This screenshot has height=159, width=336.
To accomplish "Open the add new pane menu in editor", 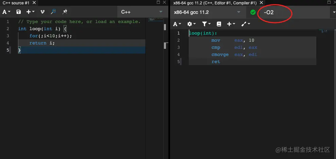I will (30, 12).
